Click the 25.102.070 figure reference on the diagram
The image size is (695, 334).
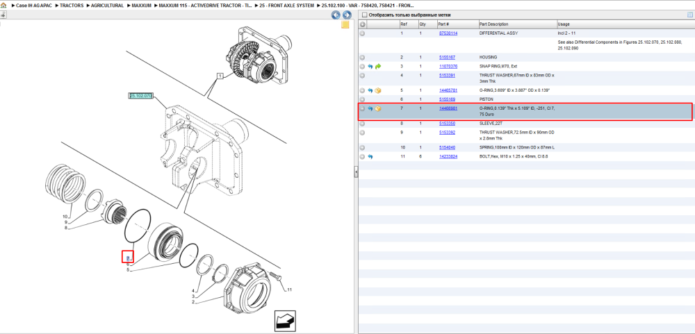[x=140, y=96]
